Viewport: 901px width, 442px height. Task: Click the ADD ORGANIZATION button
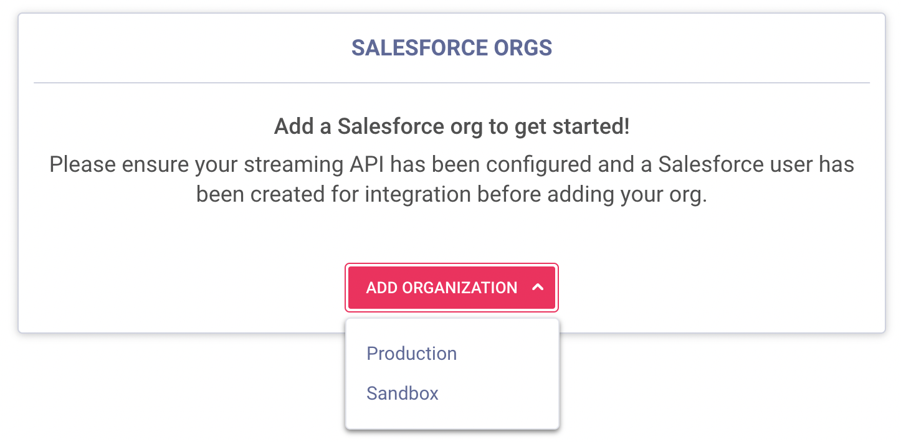(451, 288)
